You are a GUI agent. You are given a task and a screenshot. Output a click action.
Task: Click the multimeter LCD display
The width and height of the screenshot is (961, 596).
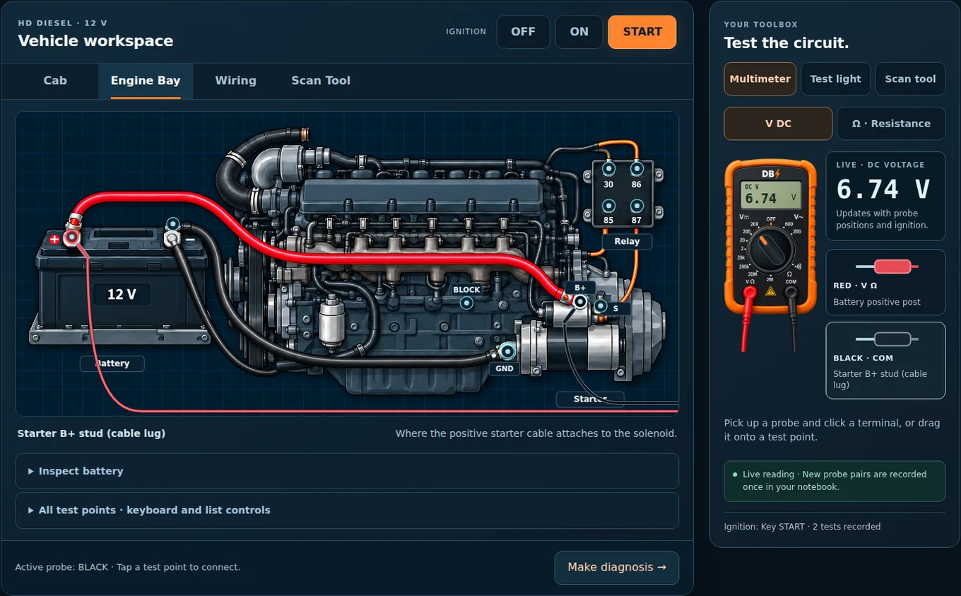click(x=770, y=195)
